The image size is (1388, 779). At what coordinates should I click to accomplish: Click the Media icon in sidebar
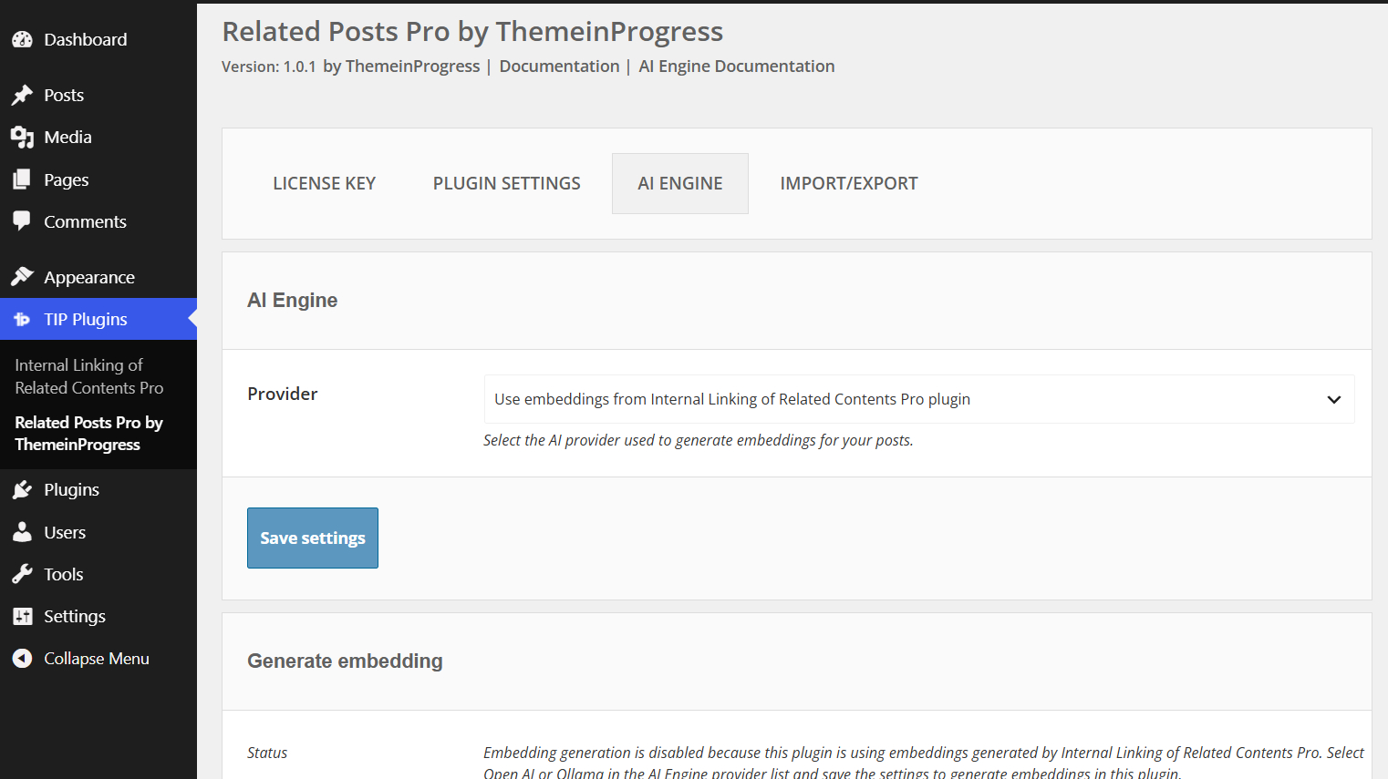point(22,137)
